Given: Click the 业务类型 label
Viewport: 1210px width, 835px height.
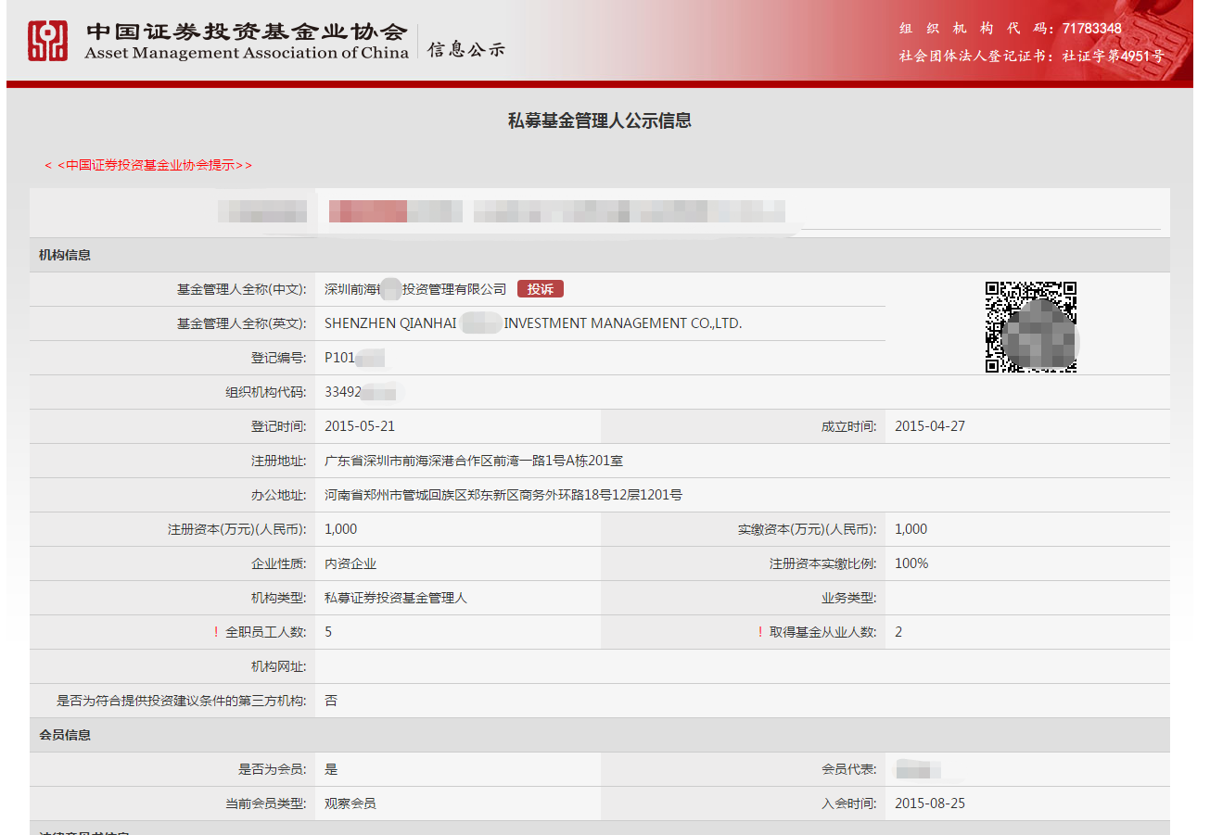Looking at the screenshot, I should coord(848,598).
